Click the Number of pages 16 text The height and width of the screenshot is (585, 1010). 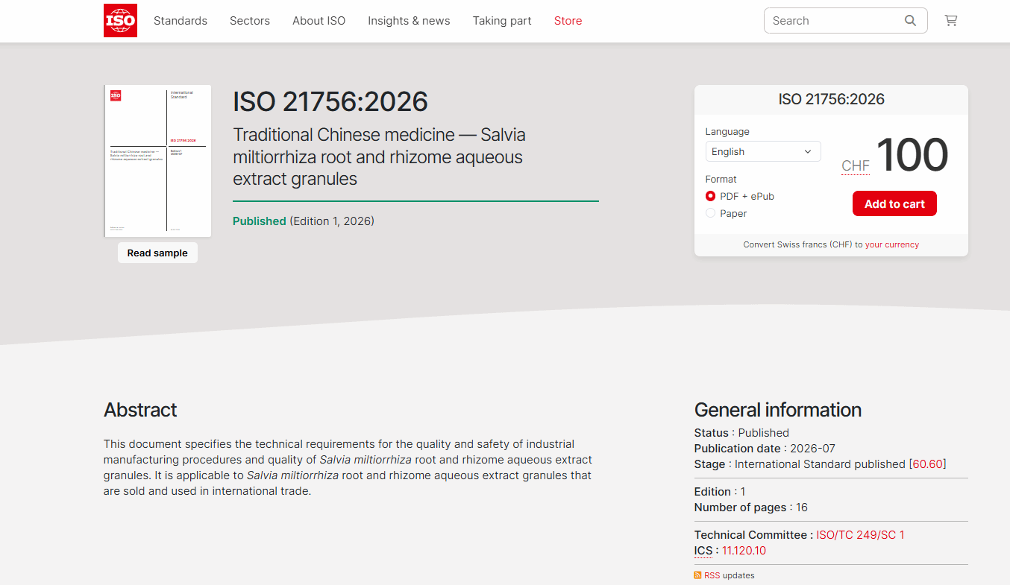click(x=751, y=507)
